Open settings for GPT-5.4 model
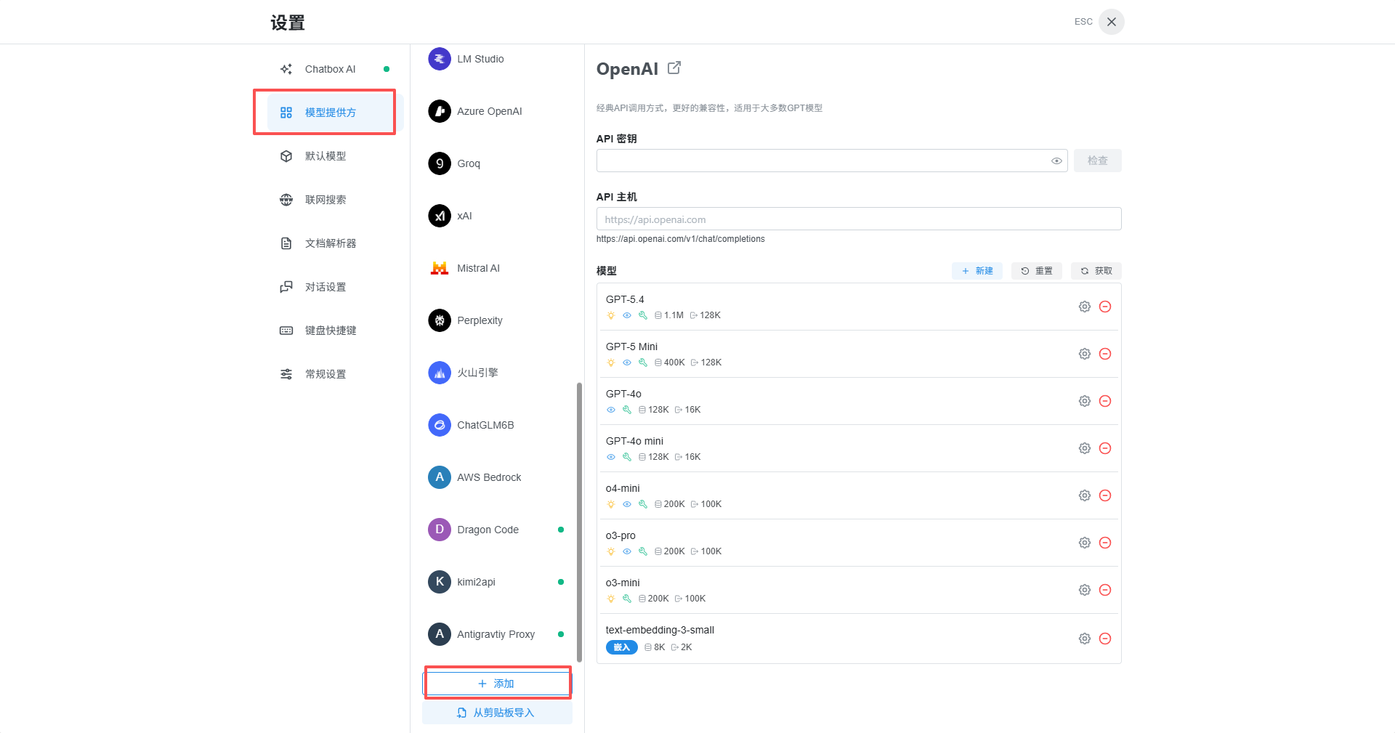 tap(1085, 307)
